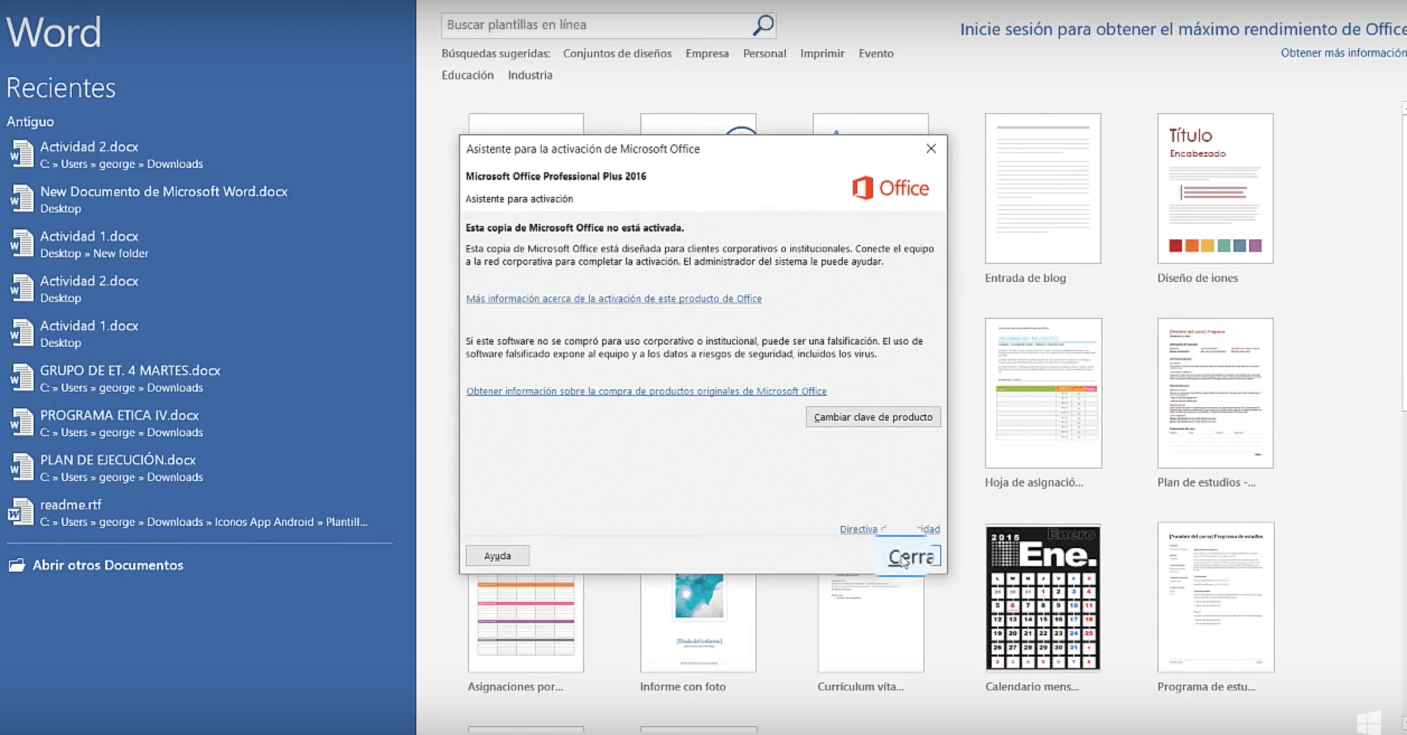Screen dimensions: 1407x735
Task: Open the Directiva de privacidad link
Action: [x=889, y=529]
